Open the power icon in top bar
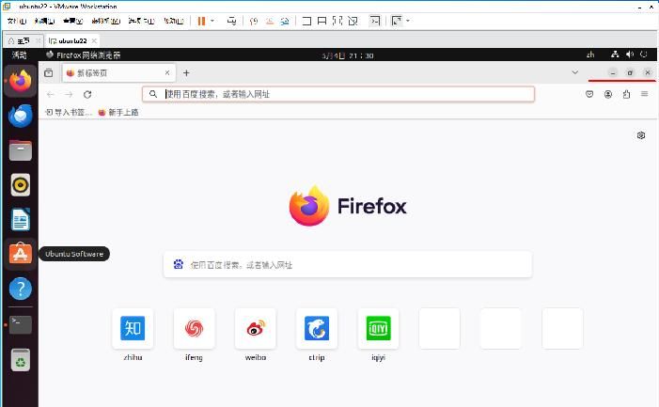Image resolution: width=659 pixels, height=407 pixels. pyautogui.click(x=643, y=55)
